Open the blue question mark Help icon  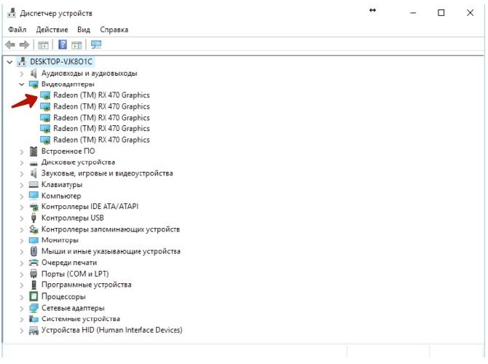(63, 45)
